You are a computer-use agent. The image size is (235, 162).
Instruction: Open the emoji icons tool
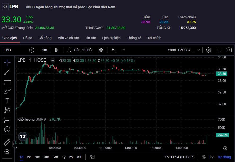pos(7,129)
